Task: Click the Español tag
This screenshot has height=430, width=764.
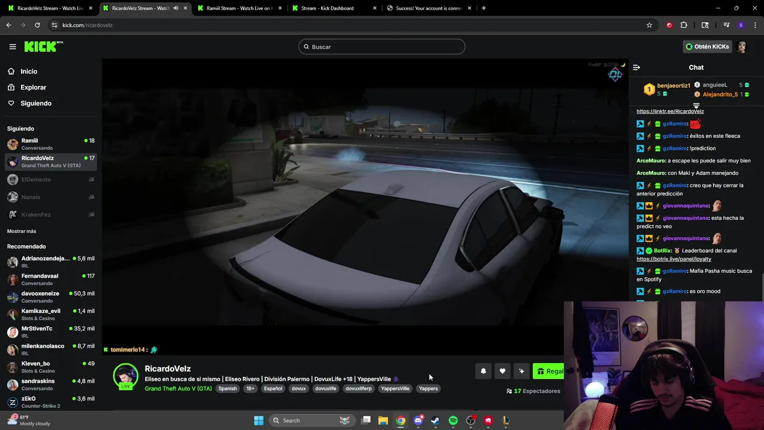Action: (273, 388)
